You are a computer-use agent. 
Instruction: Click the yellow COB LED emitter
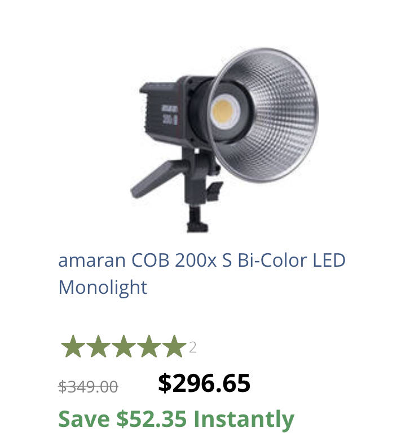[x=223, y=112]
